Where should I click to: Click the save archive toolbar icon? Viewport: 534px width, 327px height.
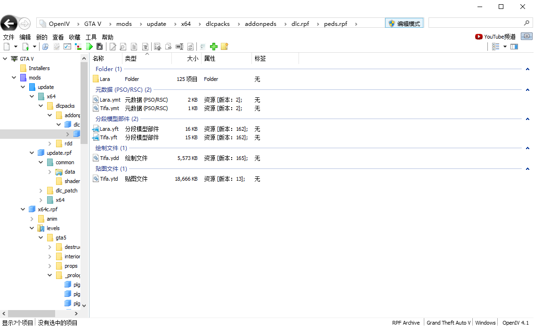coord(100,46)
